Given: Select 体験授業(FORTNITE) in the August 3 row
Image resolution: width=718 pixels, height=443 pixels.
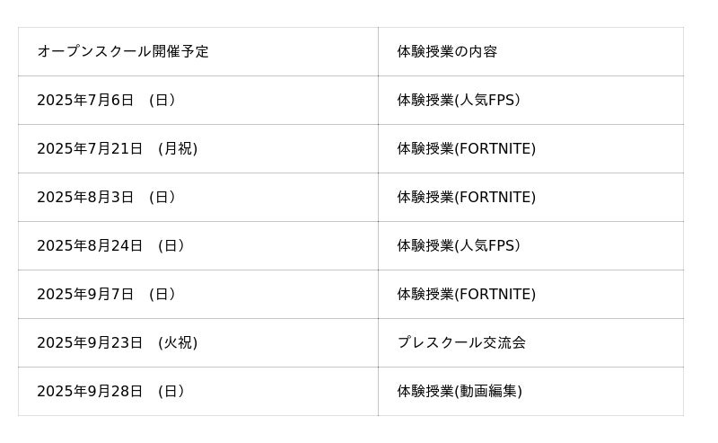Looking at the screenshot, I should tap(467, 197).
